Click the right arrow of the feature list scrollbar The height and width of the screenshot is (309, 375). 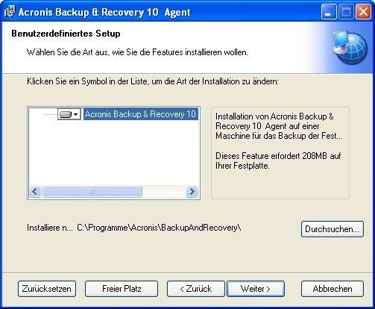point(192,192)
